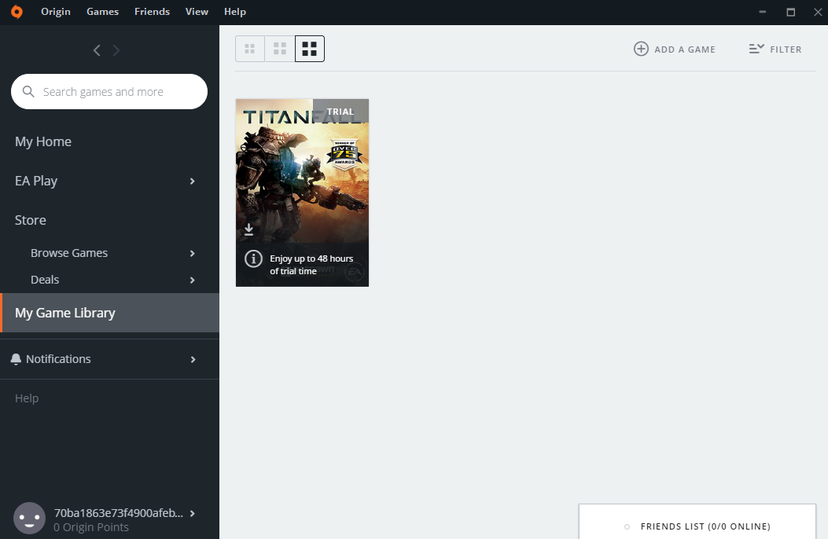Expand the Browse Games chevron
Viewport: 828px width, 539px height.
(192, 254)
